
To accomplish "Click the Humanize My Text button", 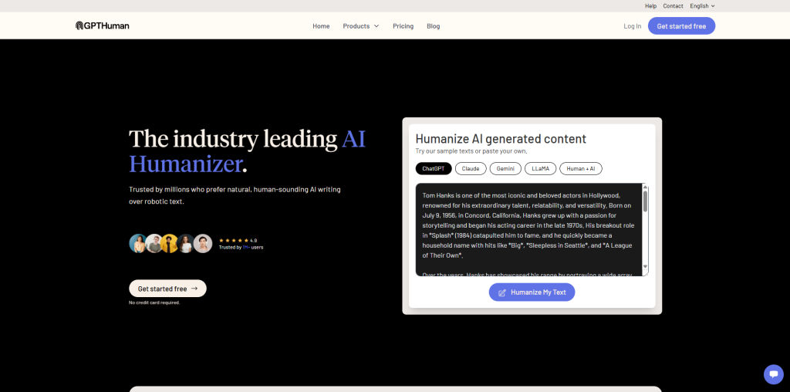I will (x=532, y=292).
